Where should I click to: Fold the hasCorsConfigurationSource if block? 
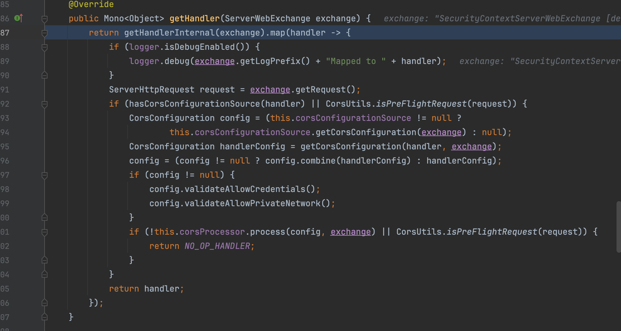(x=45, y=104)
